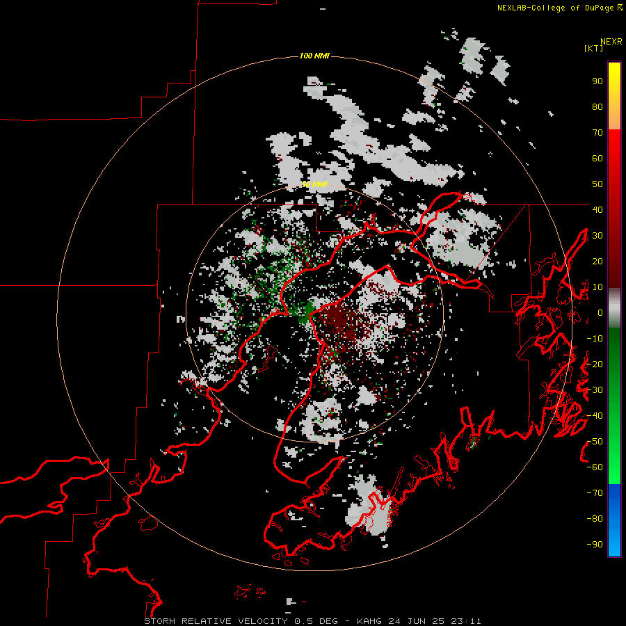This screenshot has height=626, width=626.
Task: Click the STORM RELATIVE VELOCITY product name text
Action: (216, 621)
